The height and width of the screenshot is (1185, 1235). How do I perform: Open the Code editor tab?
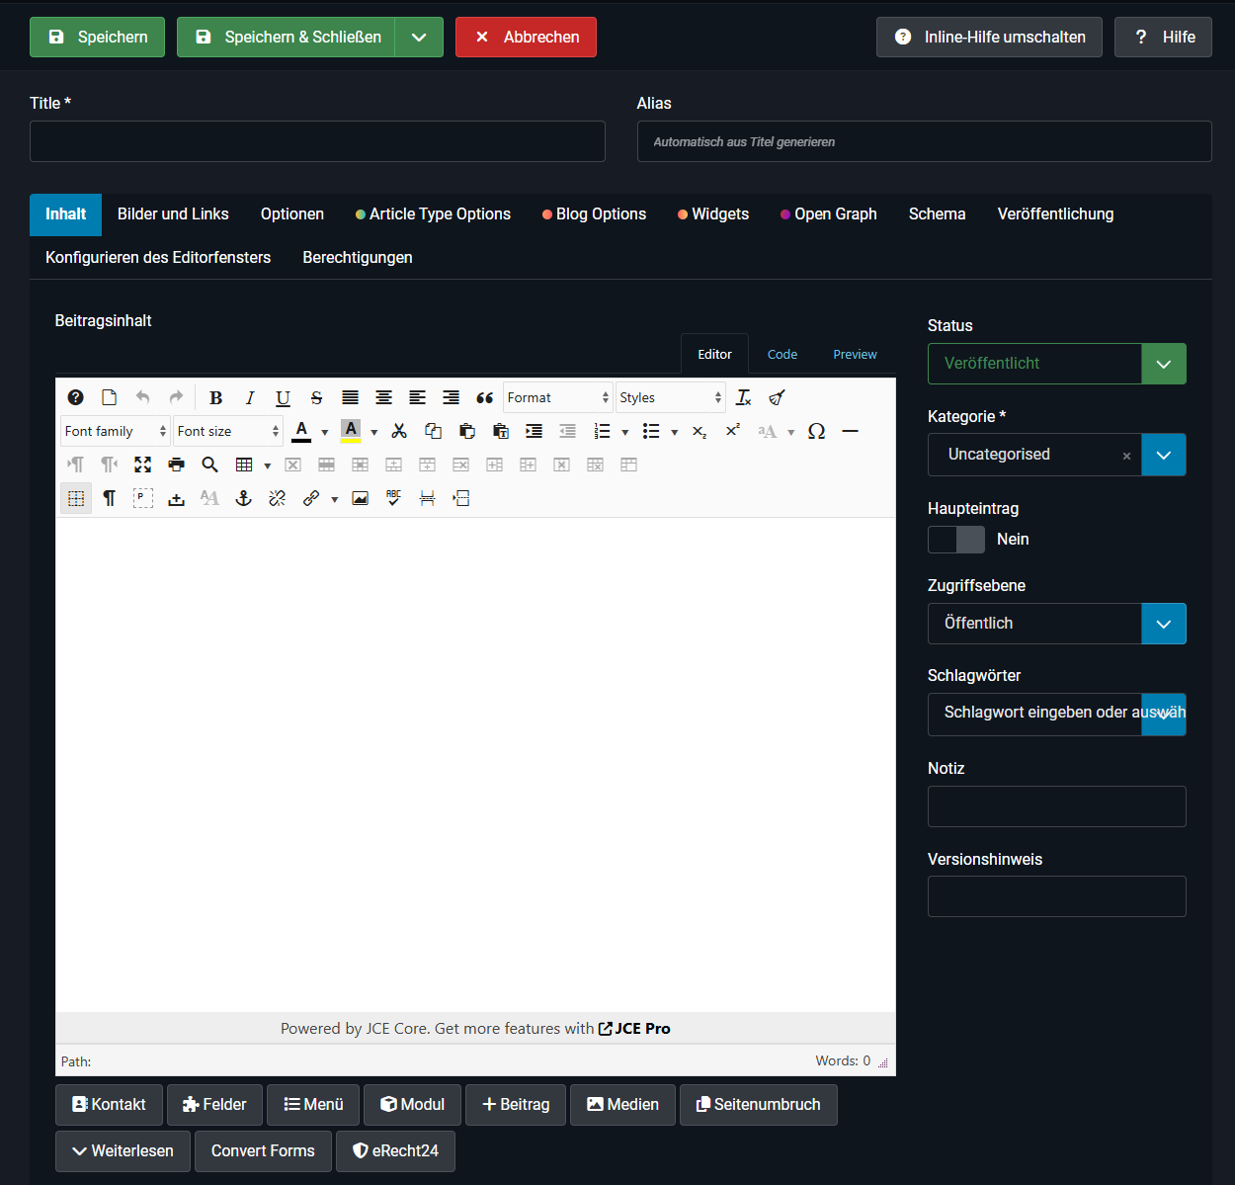(782, 355)
